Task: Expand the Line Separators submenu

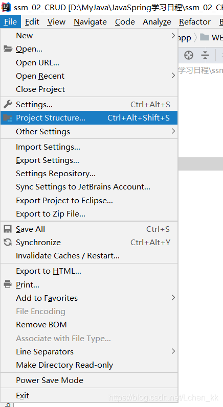Action: (89, 351)
